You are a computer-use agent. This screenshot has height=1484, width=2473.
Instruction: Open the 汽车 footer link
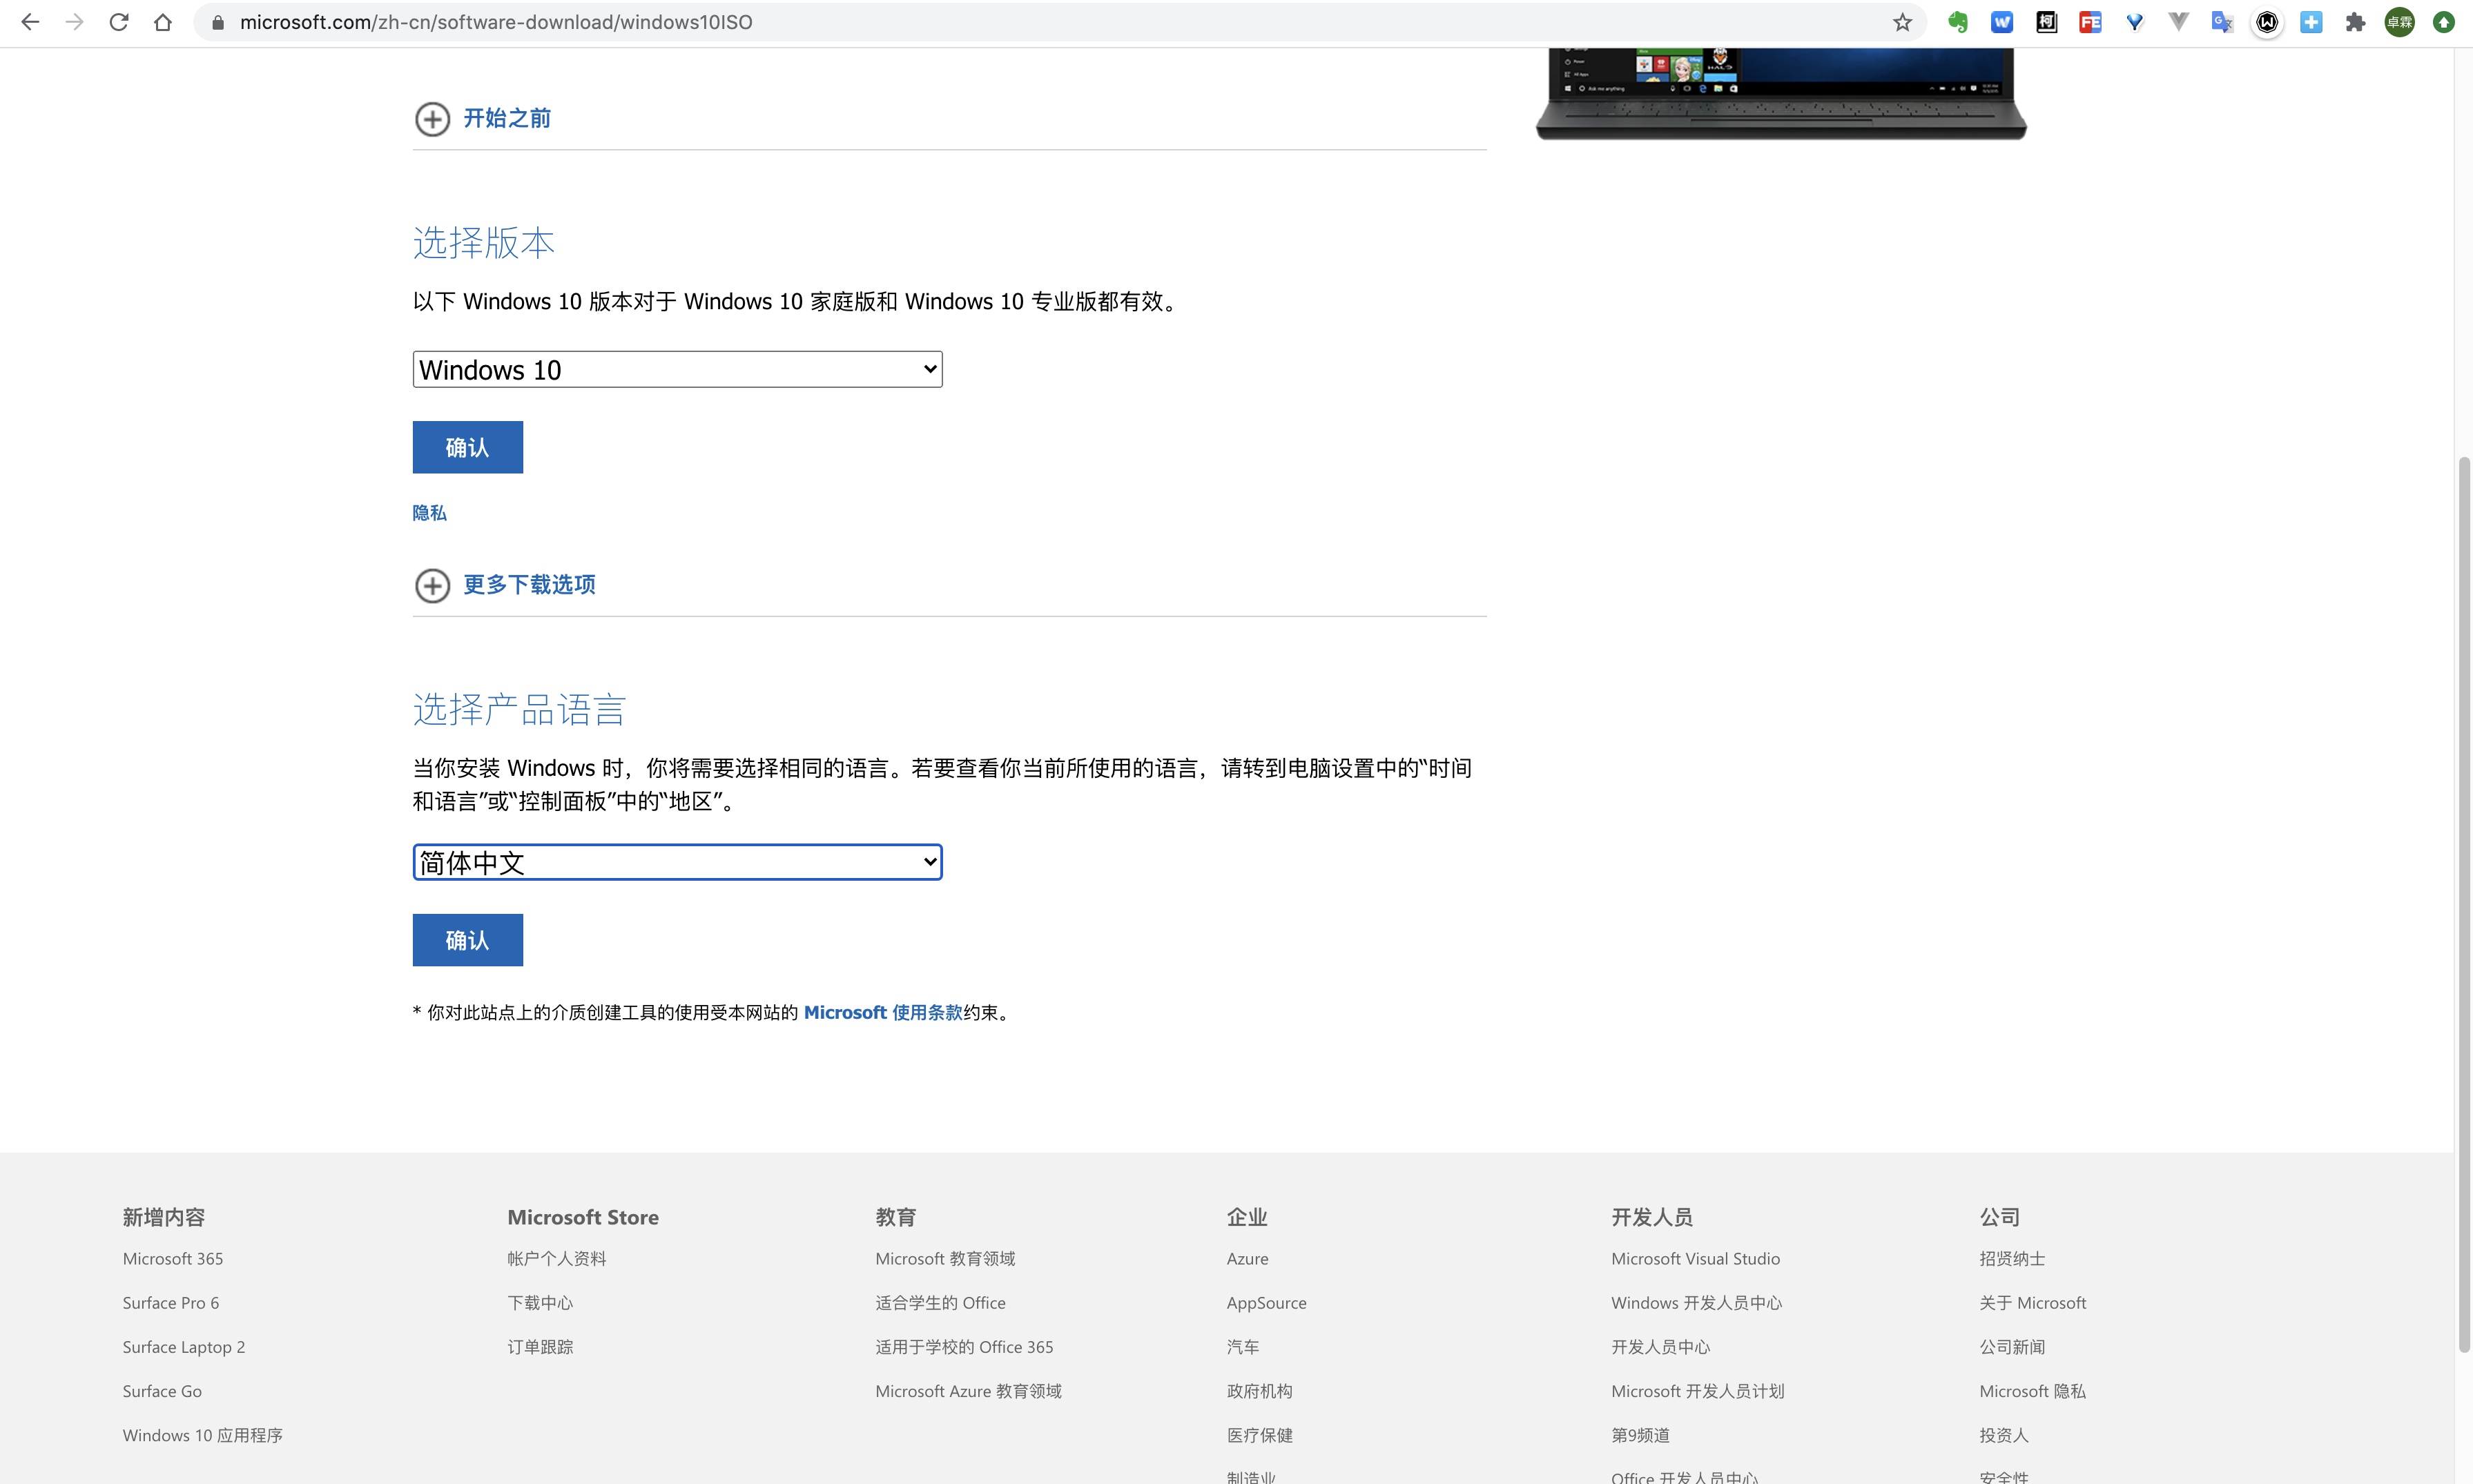point(1243,1347)
